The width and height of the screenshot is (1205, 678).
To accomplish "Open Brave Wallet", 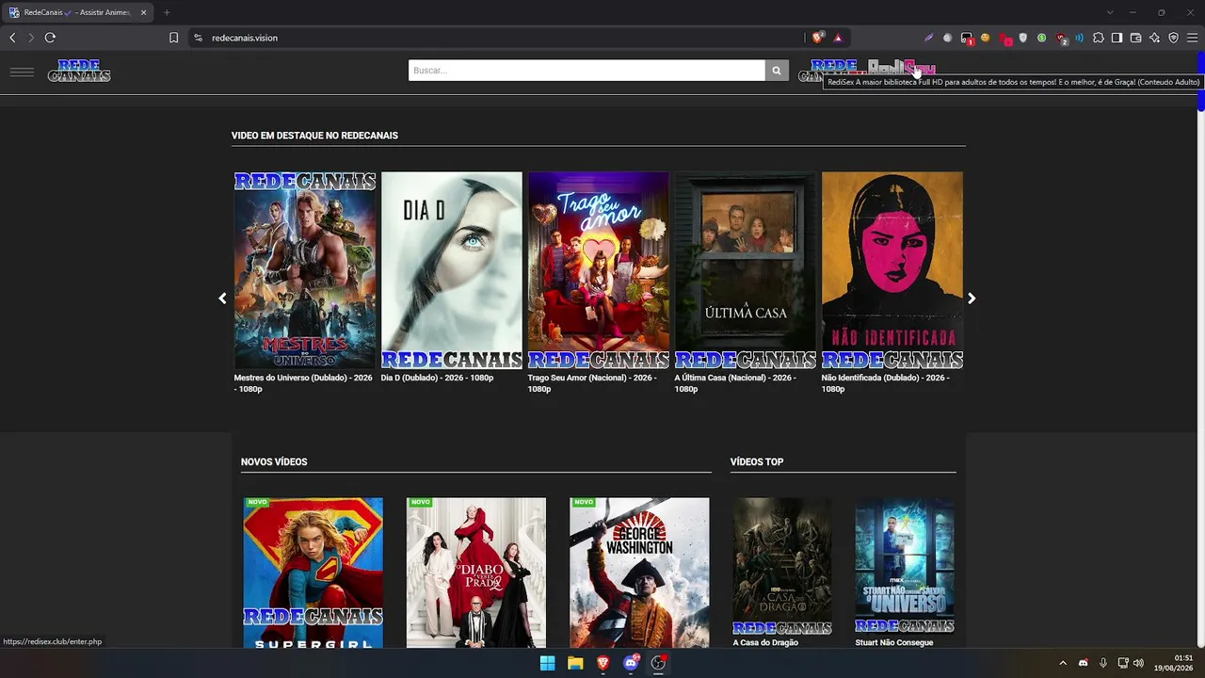I will point(1135,38).
